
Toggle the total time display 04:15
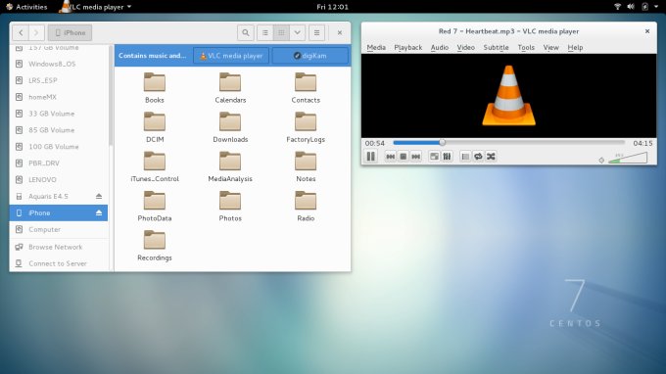point(642,144)
